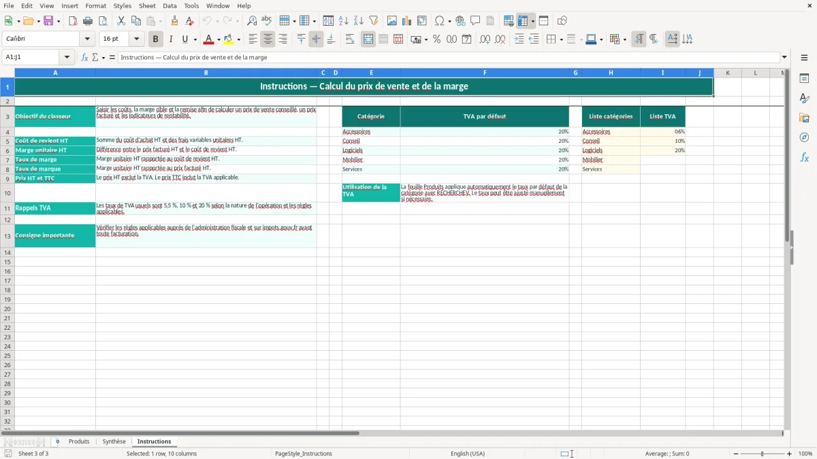Viewport: 817px width, 459px height.
Task: Open the Sort dialog icon
Action: click(328, 21)
